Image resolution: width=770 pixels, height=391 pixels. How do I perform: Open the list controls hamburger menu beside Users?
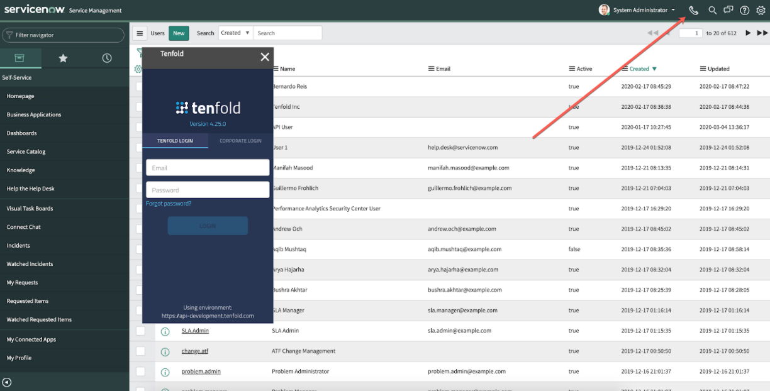140,33
